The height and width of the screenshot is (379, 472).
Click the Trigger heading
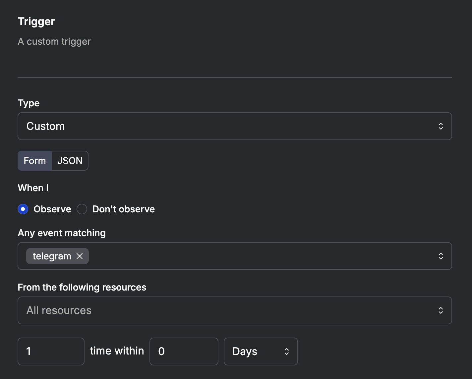(x=36, y=22)
